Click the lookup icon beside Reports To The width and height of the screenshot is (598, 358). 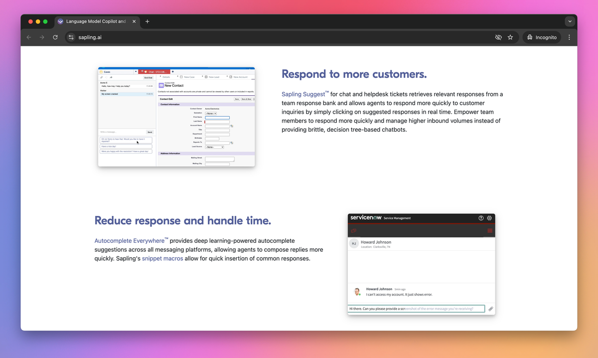coord(232,143)
